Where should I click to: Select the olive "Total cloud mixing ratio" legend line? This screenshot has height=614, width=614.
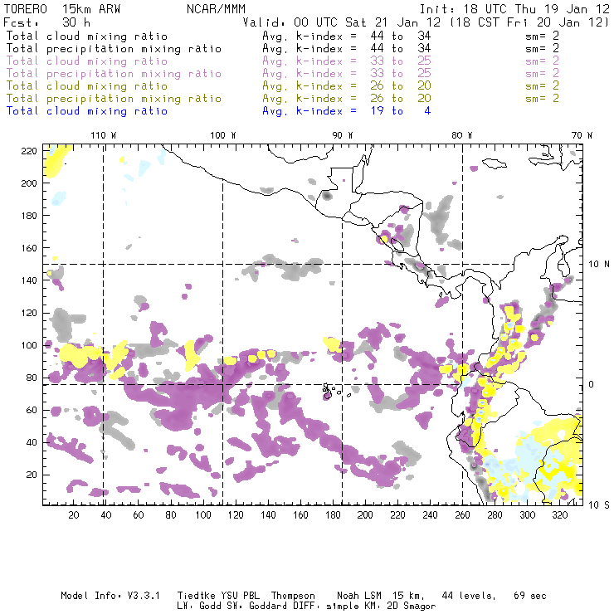(x=87, y=86)
